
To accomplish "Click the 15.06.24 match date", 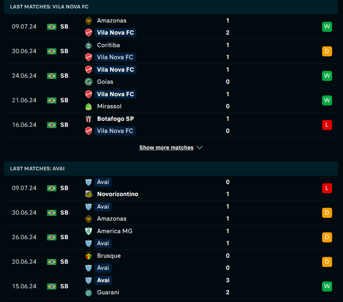I will point(24,286).
